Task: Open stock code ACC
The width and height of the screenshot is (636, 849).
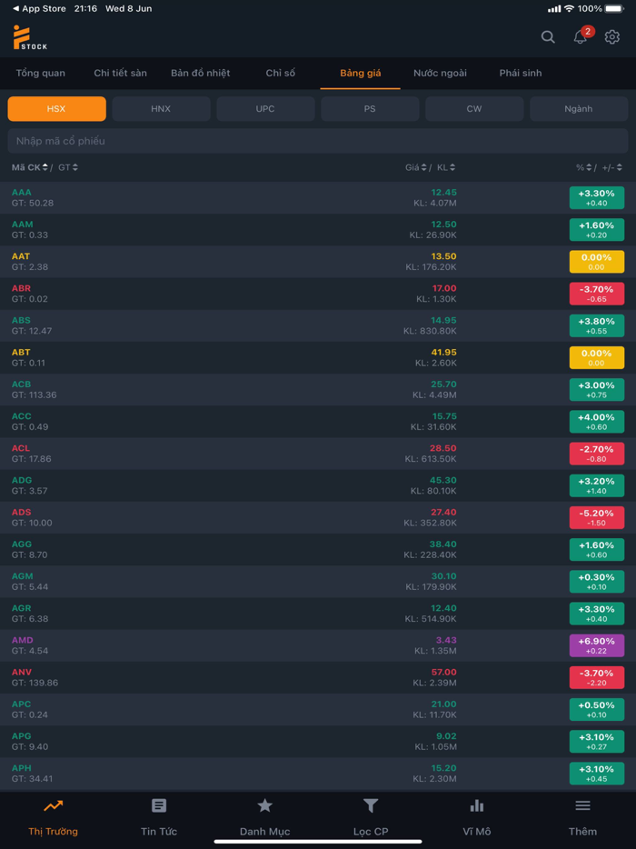Action: 22,415
